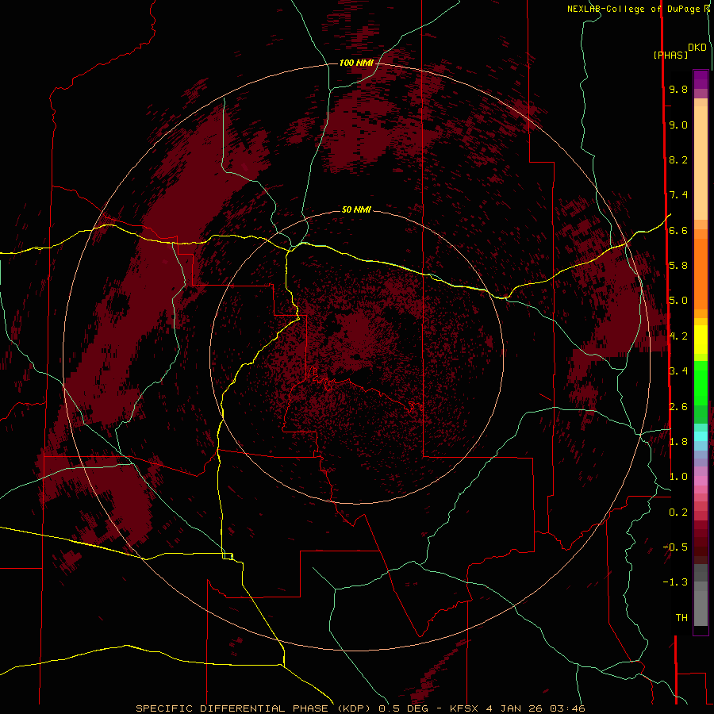Screen dimensions: 714x714
Task: Click the 4.2 value on the color scale
Action: coord(678,336)
